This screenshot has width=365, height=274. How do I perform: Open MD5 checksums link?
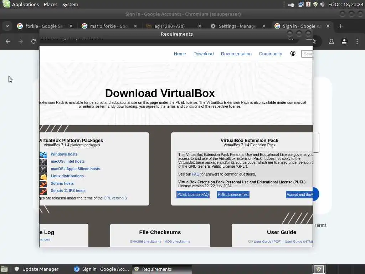pyautogui.click(x=177, y=242)
